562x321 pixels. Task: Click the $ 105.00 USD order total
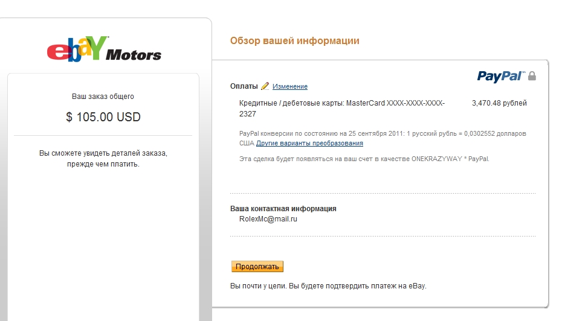[x=103, y=117]
